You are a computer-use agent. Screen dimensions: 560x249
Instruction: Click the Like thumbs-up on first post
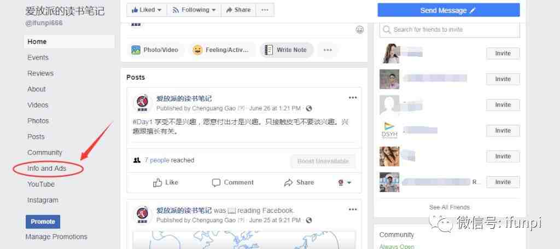[157, 183]
